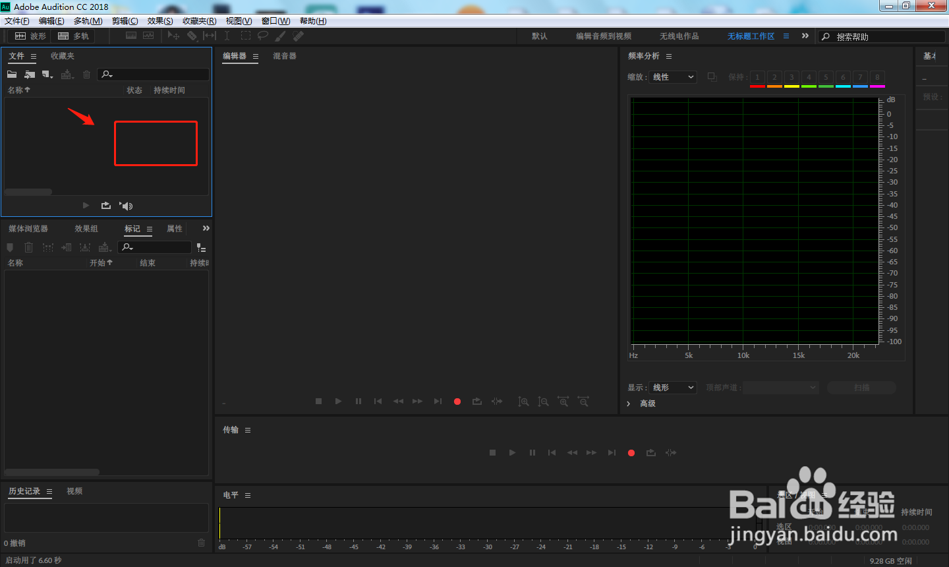Click the Add Cue Marker icon
Screen dimensions: 949x567
[10, 247]
